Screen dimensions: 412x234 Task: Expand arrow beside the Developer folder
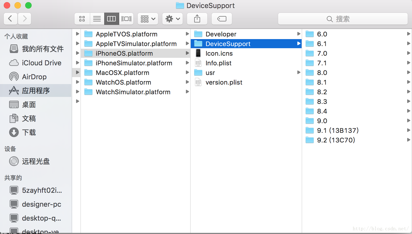coord(299,34)
